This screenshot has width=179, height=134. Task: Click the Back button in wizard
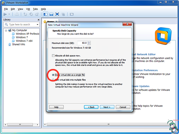click(91, 107)
